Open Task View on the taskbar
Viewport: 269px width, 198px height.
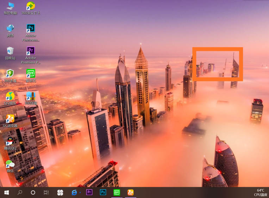(x=46, y=192)
